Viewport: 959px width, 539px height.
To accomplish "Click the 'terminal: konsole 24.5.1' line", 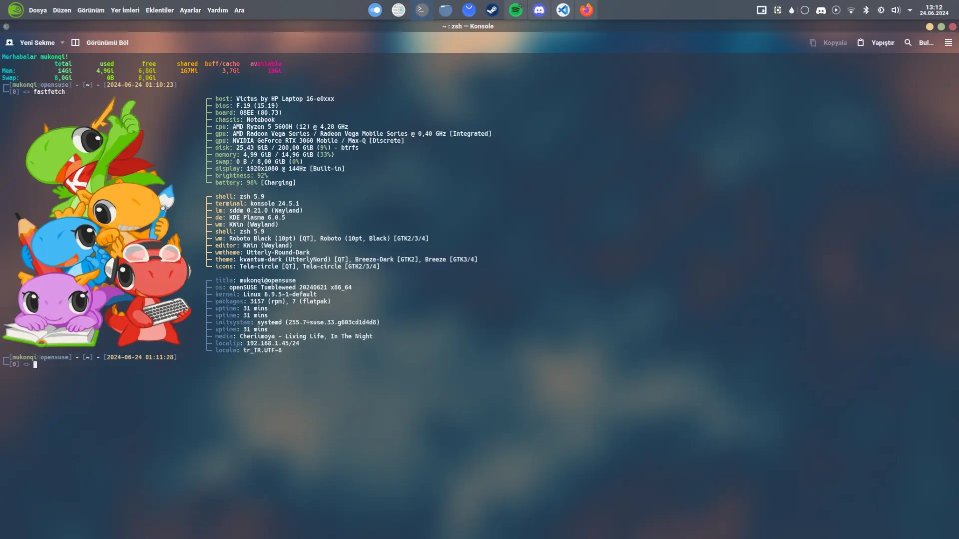I will [257, 204].
